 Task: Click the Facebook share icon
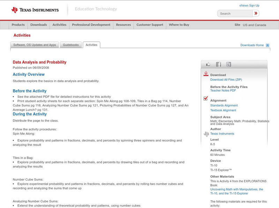(218, 64)
